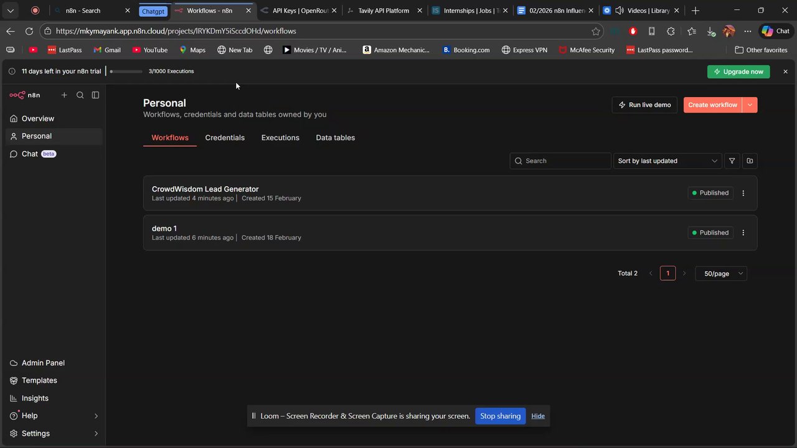The width and height of the screenshot is (797, 448).
Task: Open the 50/page size dropdown
Action: (721, 274)
